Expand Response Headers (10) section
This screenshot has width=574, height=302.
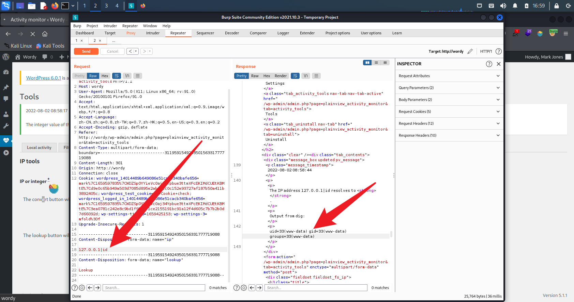449,135
